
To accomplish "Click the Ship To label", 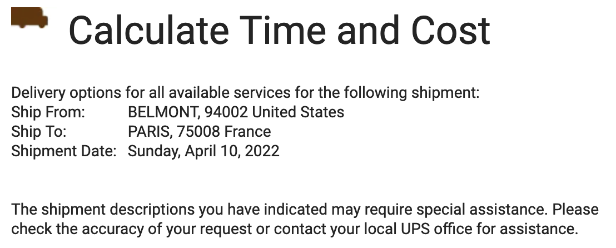I will click(38, 131).
